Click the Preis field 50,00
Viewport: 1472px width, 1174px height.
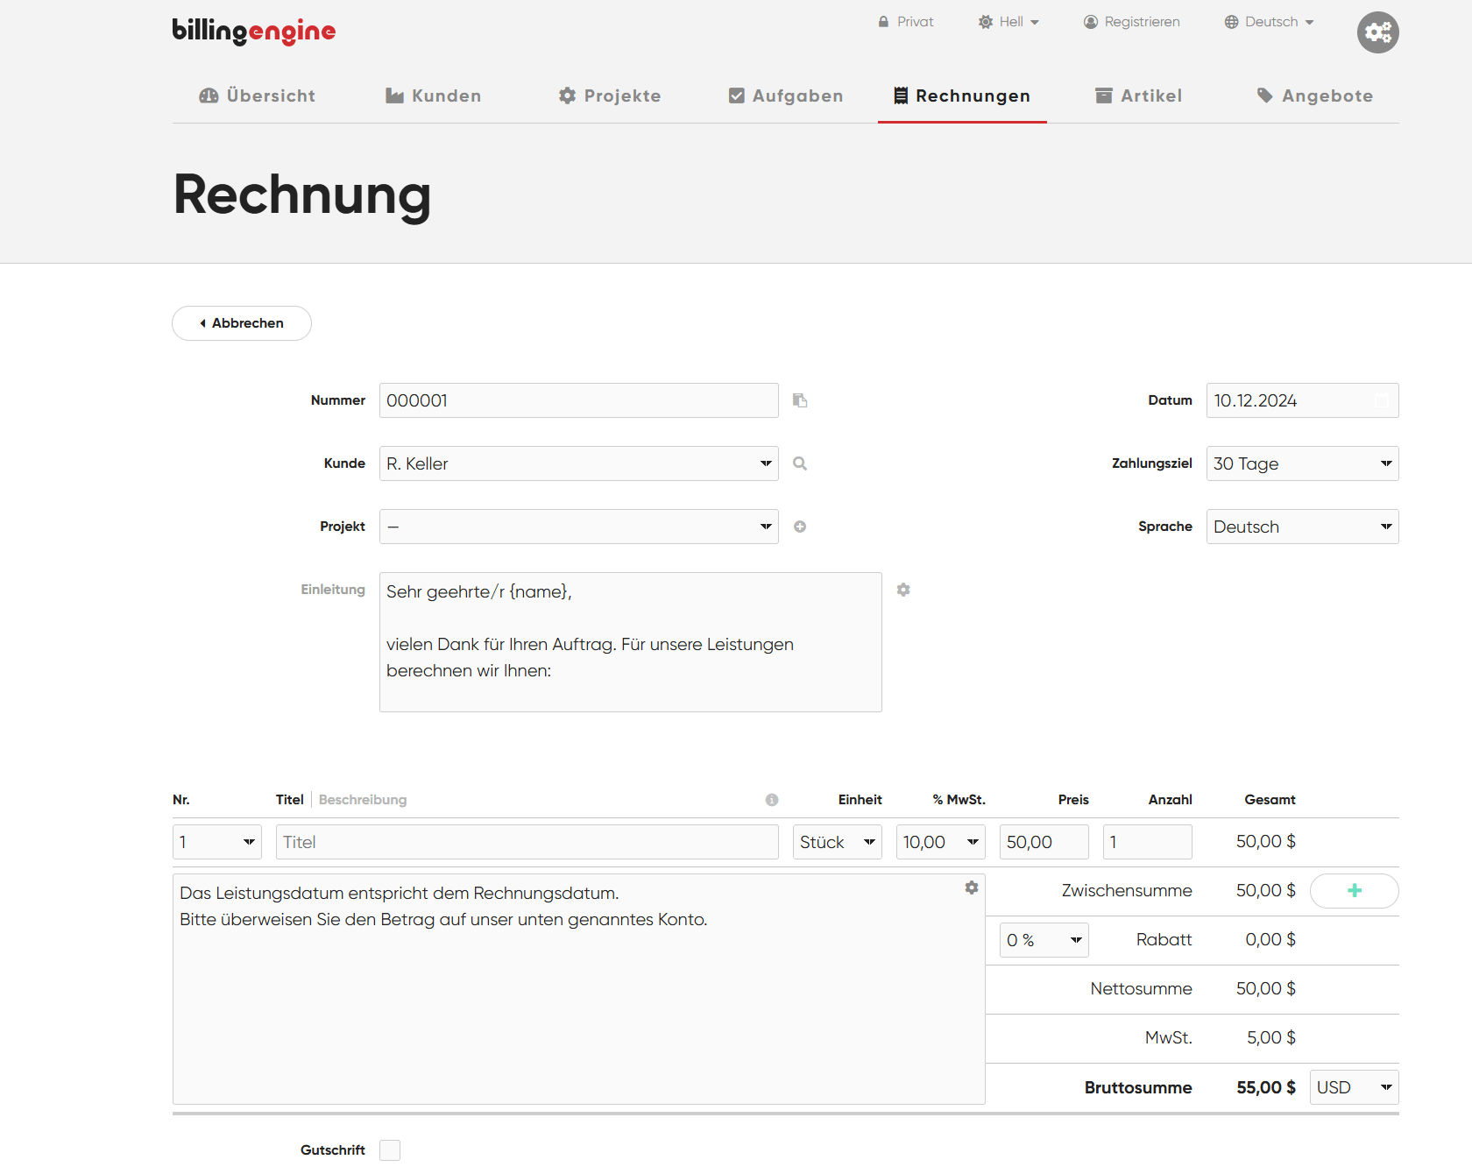[1044, 842]
